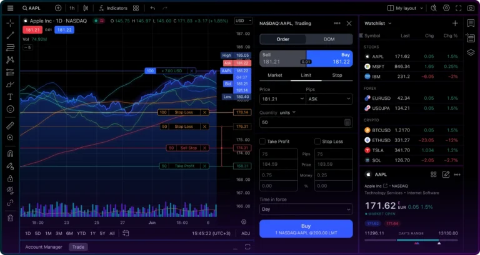
Task: Enter fullscreen mode
Action: 459,8
